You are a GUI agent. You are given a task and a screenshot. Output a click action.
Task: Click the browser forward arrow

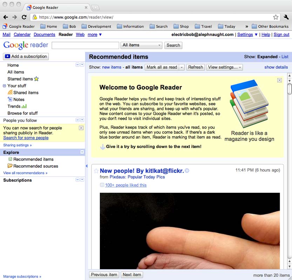[x=14, y=17]
